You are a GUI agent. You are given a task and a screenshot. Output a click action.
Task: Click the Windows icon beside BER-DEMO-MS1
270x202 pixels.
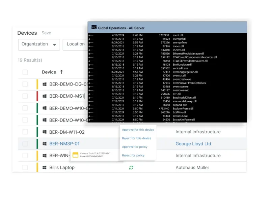point(44,96)
